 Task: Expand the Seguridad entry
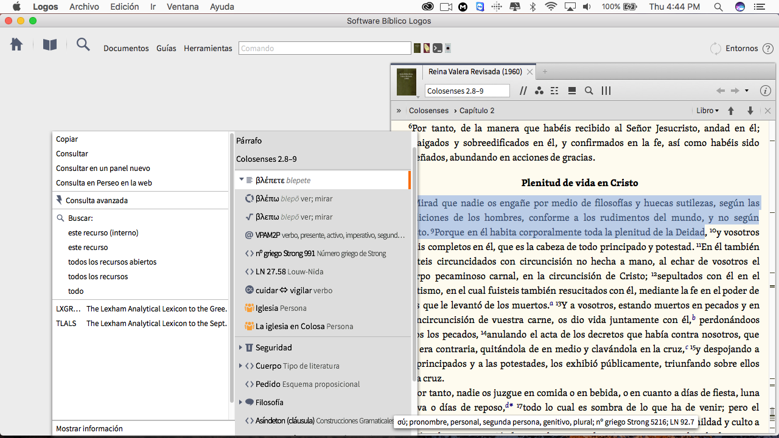[x=241, y=348]
